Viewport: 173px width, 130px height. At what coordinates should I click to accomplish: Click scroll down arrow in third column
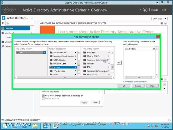click(113, 74)
